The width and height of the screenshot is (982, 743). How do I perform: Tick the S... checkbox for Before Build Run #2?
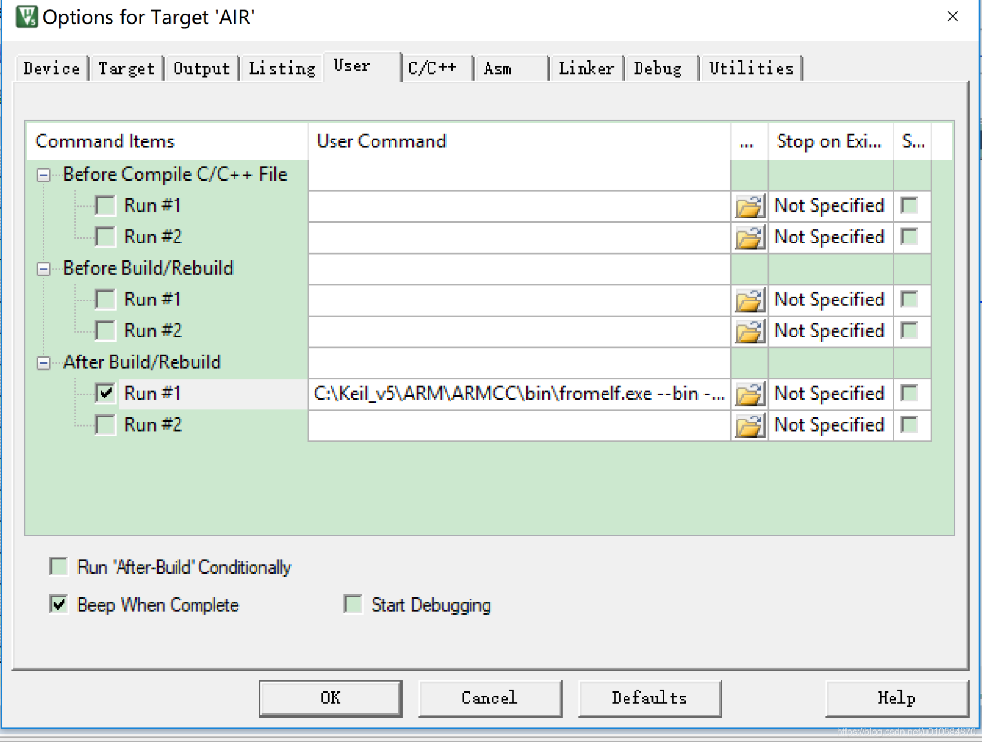click(910, 331)
